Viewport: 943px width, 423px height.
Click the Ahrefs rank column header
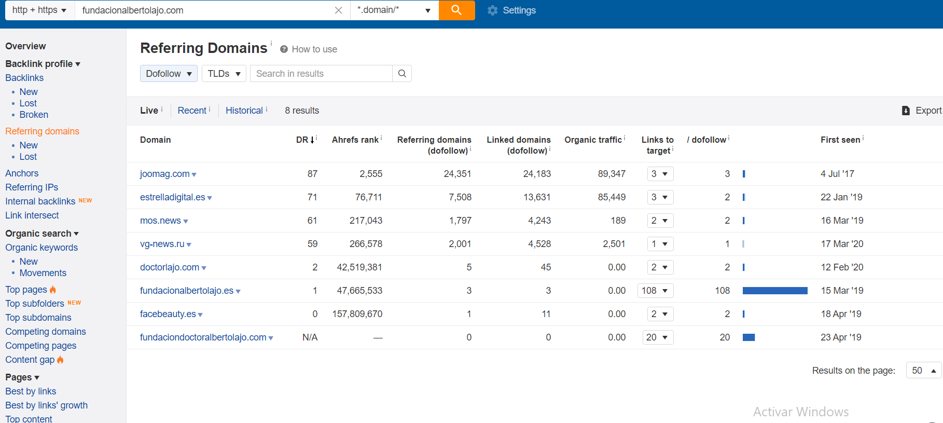(355, 140)
